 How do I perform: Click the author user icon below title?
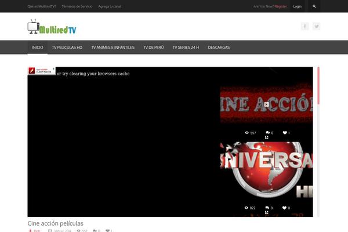tap(30, 231)
